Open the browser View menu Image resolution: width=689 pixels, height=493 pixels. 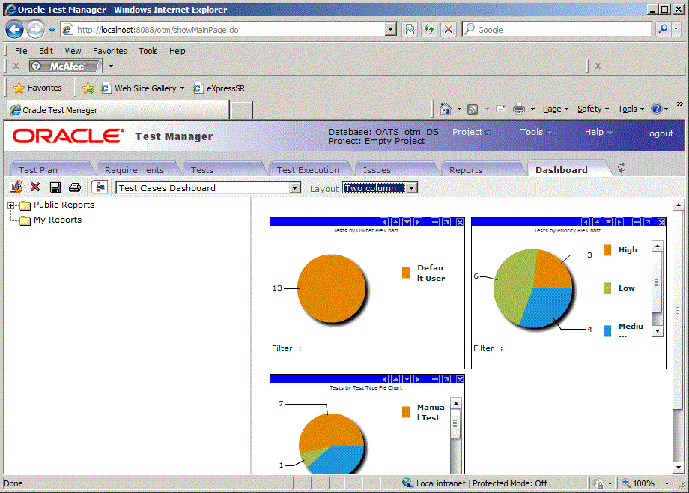click(x=73, y=51)
